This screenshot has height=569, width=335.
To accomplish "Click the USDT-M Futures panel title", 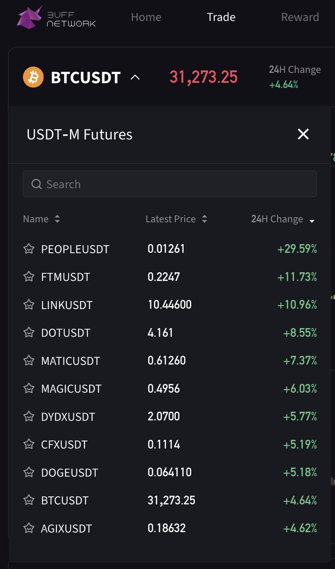I will point(80,135).
